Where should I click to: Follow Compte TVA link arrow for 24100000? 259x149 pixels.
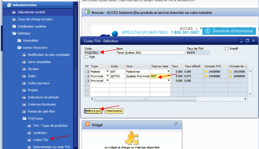(x=206, y=72)
